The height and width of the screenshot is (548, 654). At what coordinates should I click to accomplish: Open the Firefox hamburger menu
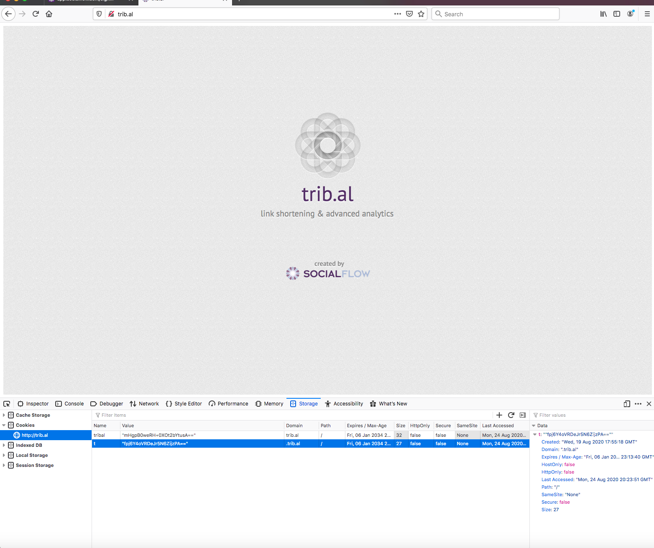click(647, 14)
